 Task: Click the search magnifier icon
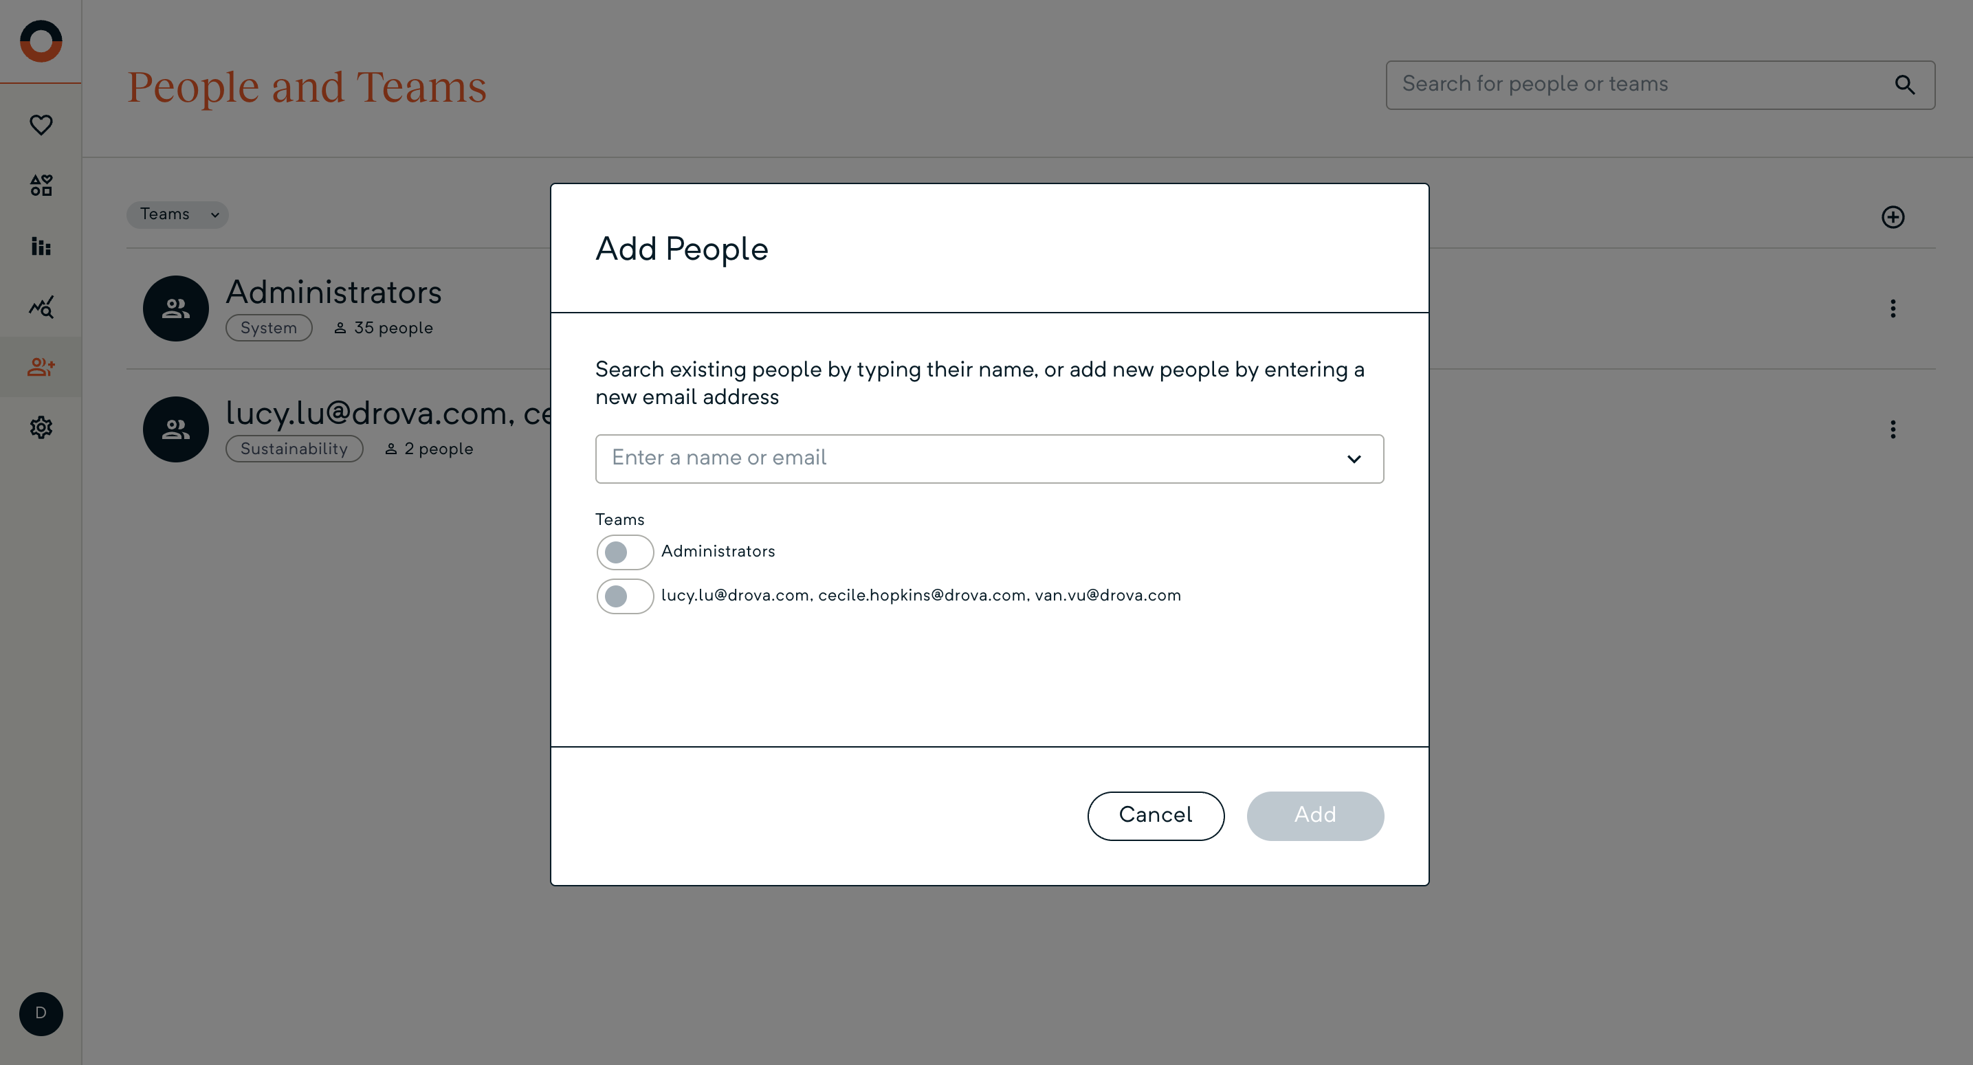[x=1905, y=85]
